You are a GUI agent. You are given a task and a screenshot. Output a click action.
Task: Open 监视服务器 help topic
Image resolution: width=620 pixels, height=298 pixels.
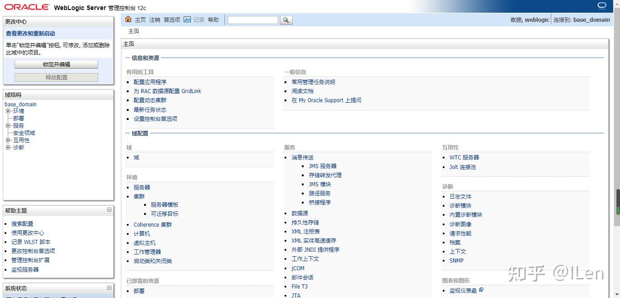point(25,269)
